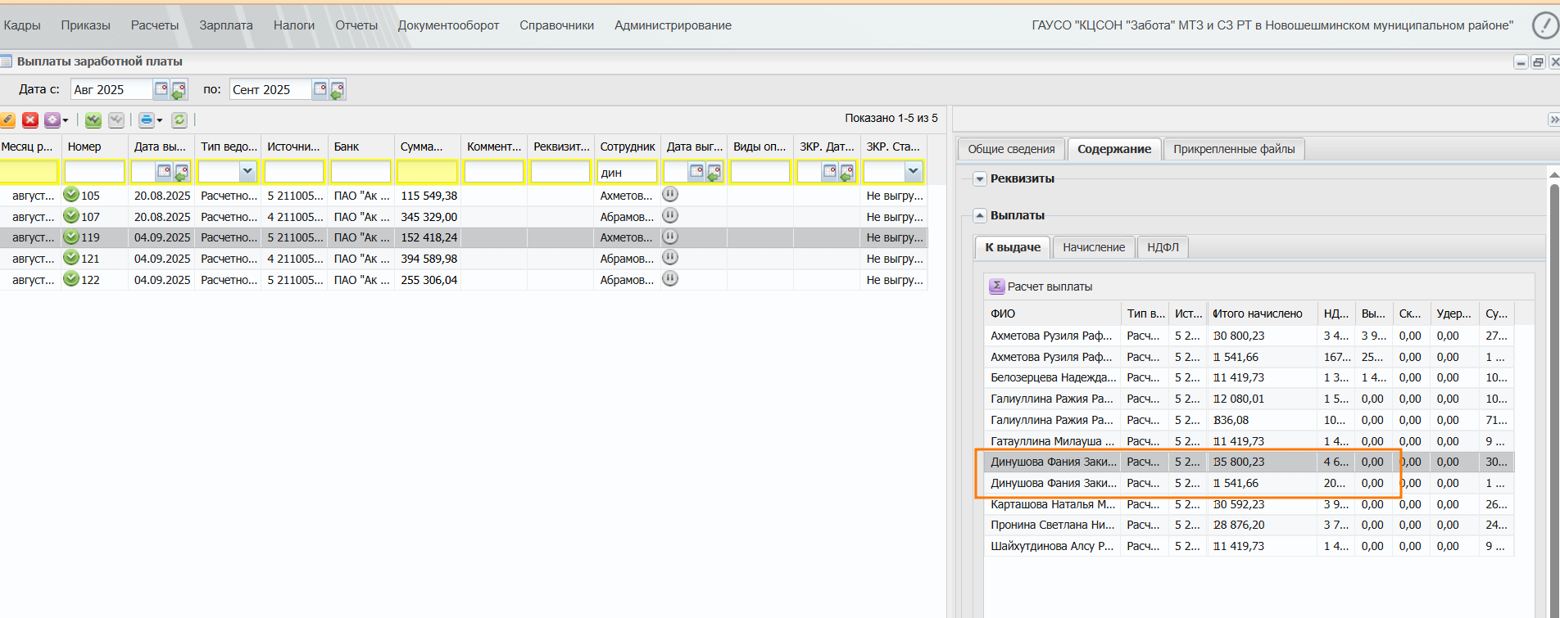
Task: Switch to 'НДФЛ' tab
Action: pos(1163,247)
